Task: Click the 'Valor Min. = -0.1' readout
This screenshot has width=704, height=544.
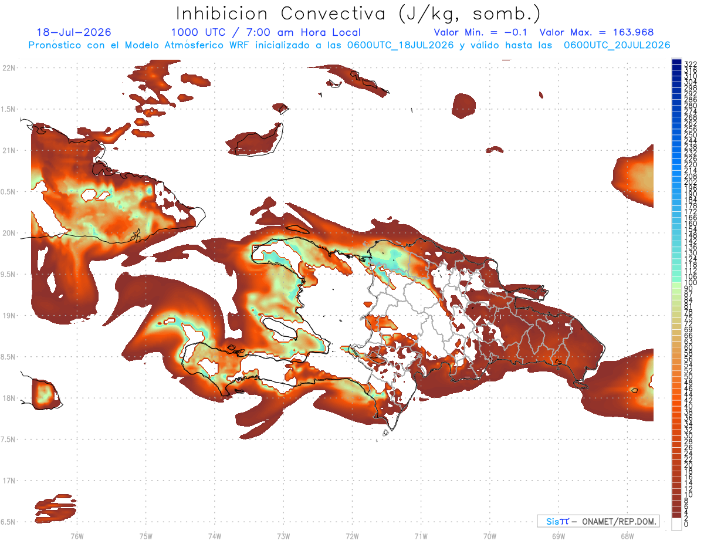Action: coord(481,32)
